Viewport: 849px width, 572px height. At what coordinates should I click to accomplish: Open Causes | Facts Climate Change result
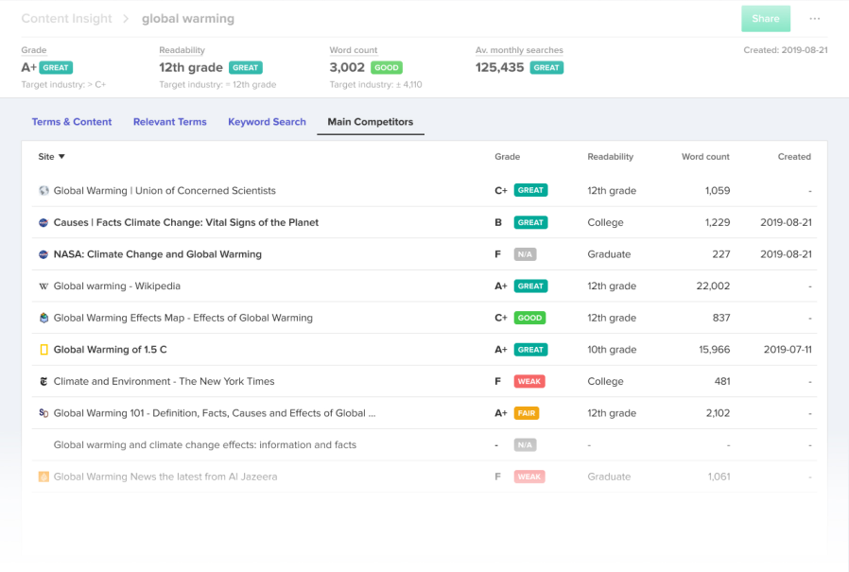[185, 222]
